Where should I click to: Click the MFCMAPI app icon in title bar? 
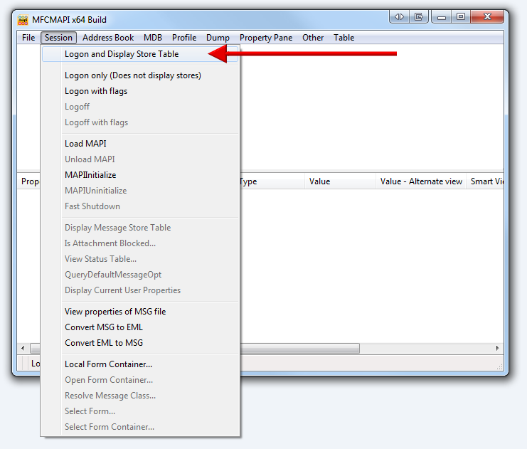point(23,19)
